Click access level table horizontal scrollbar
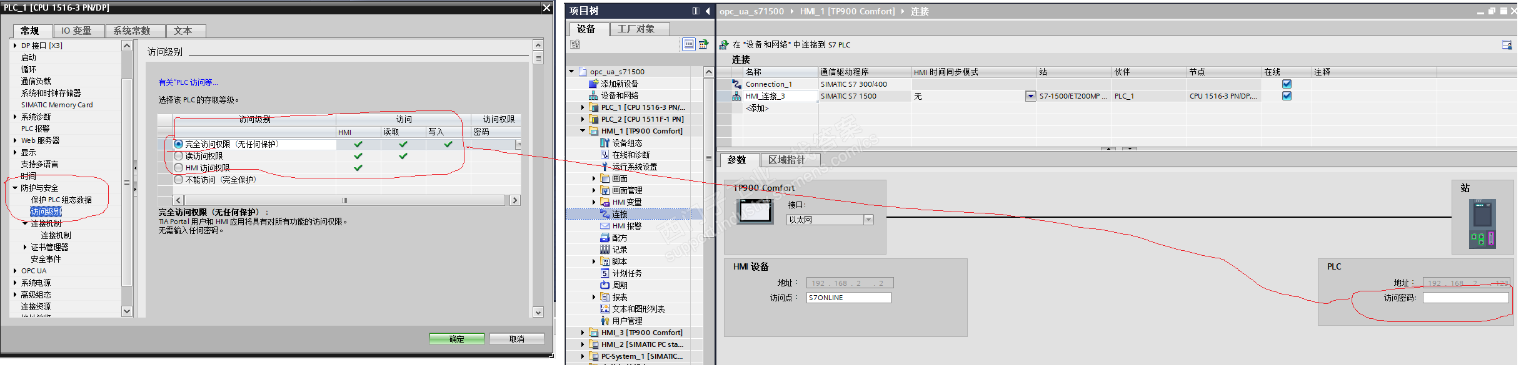The image size is (1531, 375). click(344, 200)
